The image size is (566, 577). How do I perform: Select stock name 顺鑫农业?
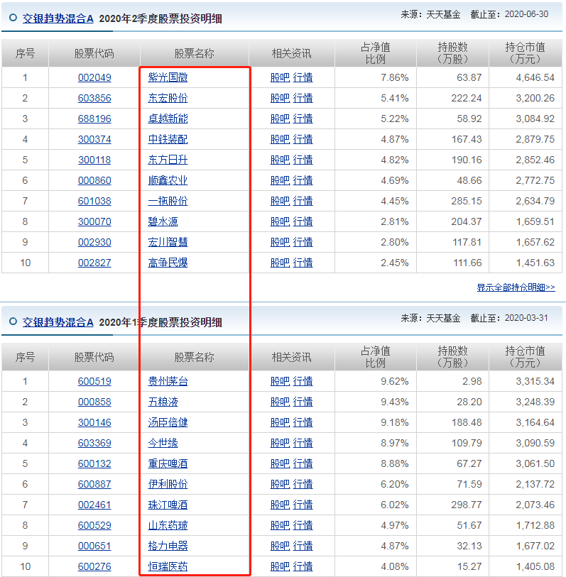point(168,181)
